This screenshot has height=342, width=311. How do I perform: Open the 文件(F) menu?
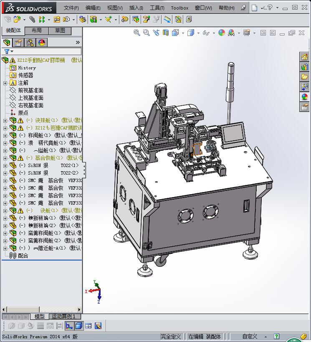coord(71,8)
